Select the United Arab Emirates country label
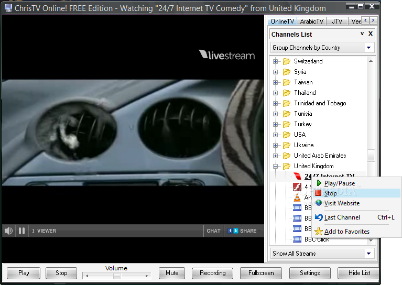The image size is (402, 285). (x=320, y=156)
